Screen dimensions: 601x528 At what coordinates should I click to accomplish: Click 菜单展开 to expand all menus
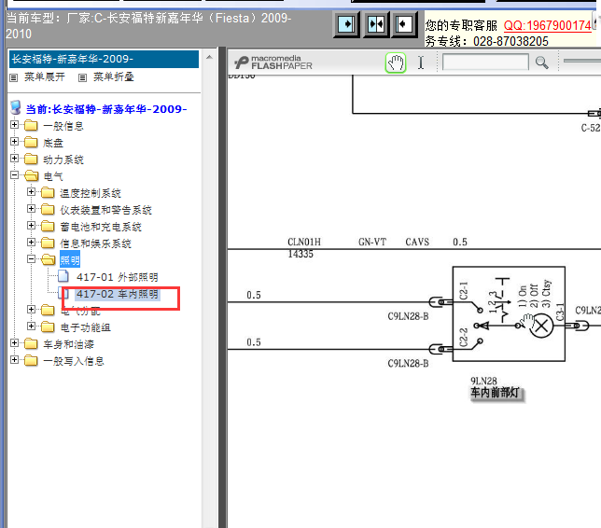click(x=45, y=77)
